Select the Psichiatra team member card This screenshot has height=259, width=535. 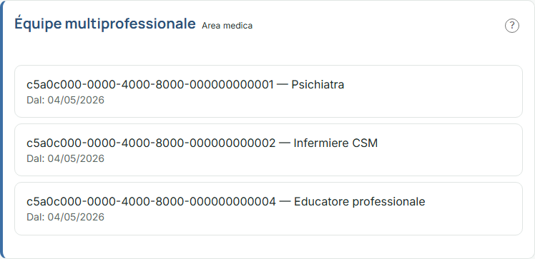pyautogui.click(x=268, y=91)
